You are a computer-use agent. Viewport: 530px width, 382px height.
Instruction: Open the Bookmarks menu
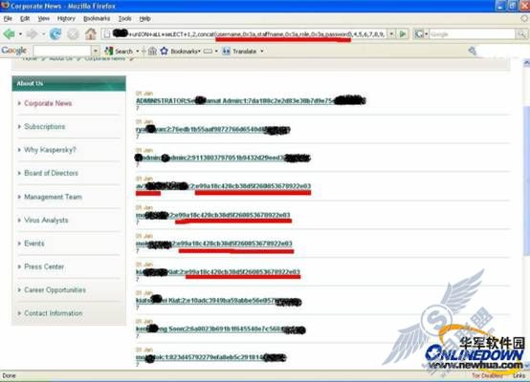[x=97, y=18]
